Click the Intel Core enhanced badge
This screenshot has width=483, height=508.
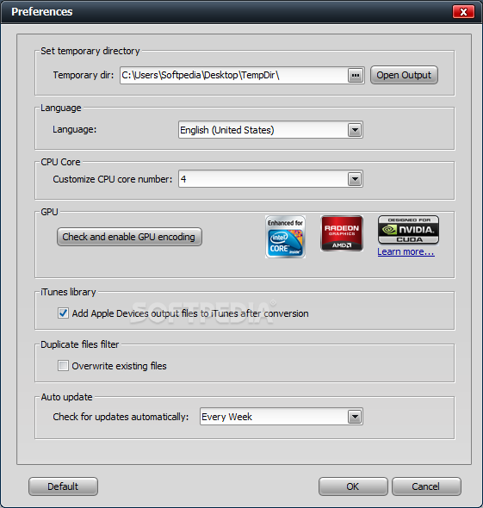285,237
